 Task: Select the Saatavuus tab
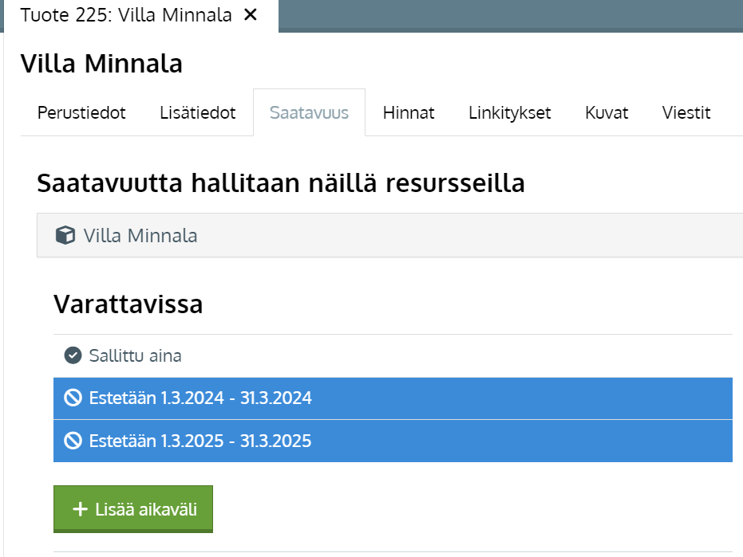click(x=309, y=112)
